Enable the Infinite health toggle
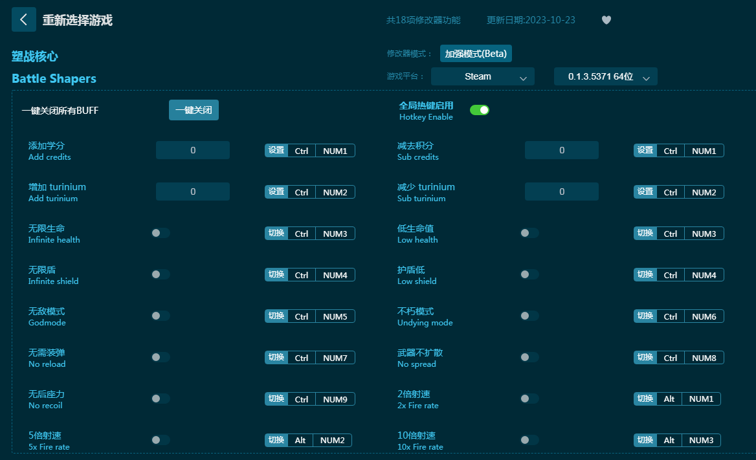 (x=161, y=233)
